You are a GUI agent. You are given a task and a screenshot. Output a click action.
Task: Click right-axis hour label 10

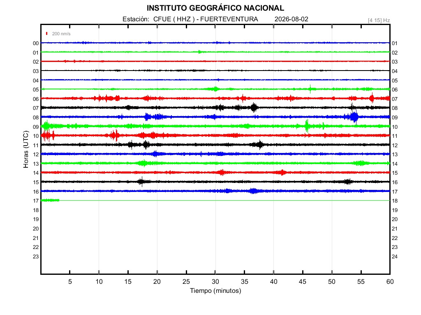click(394, 127)
